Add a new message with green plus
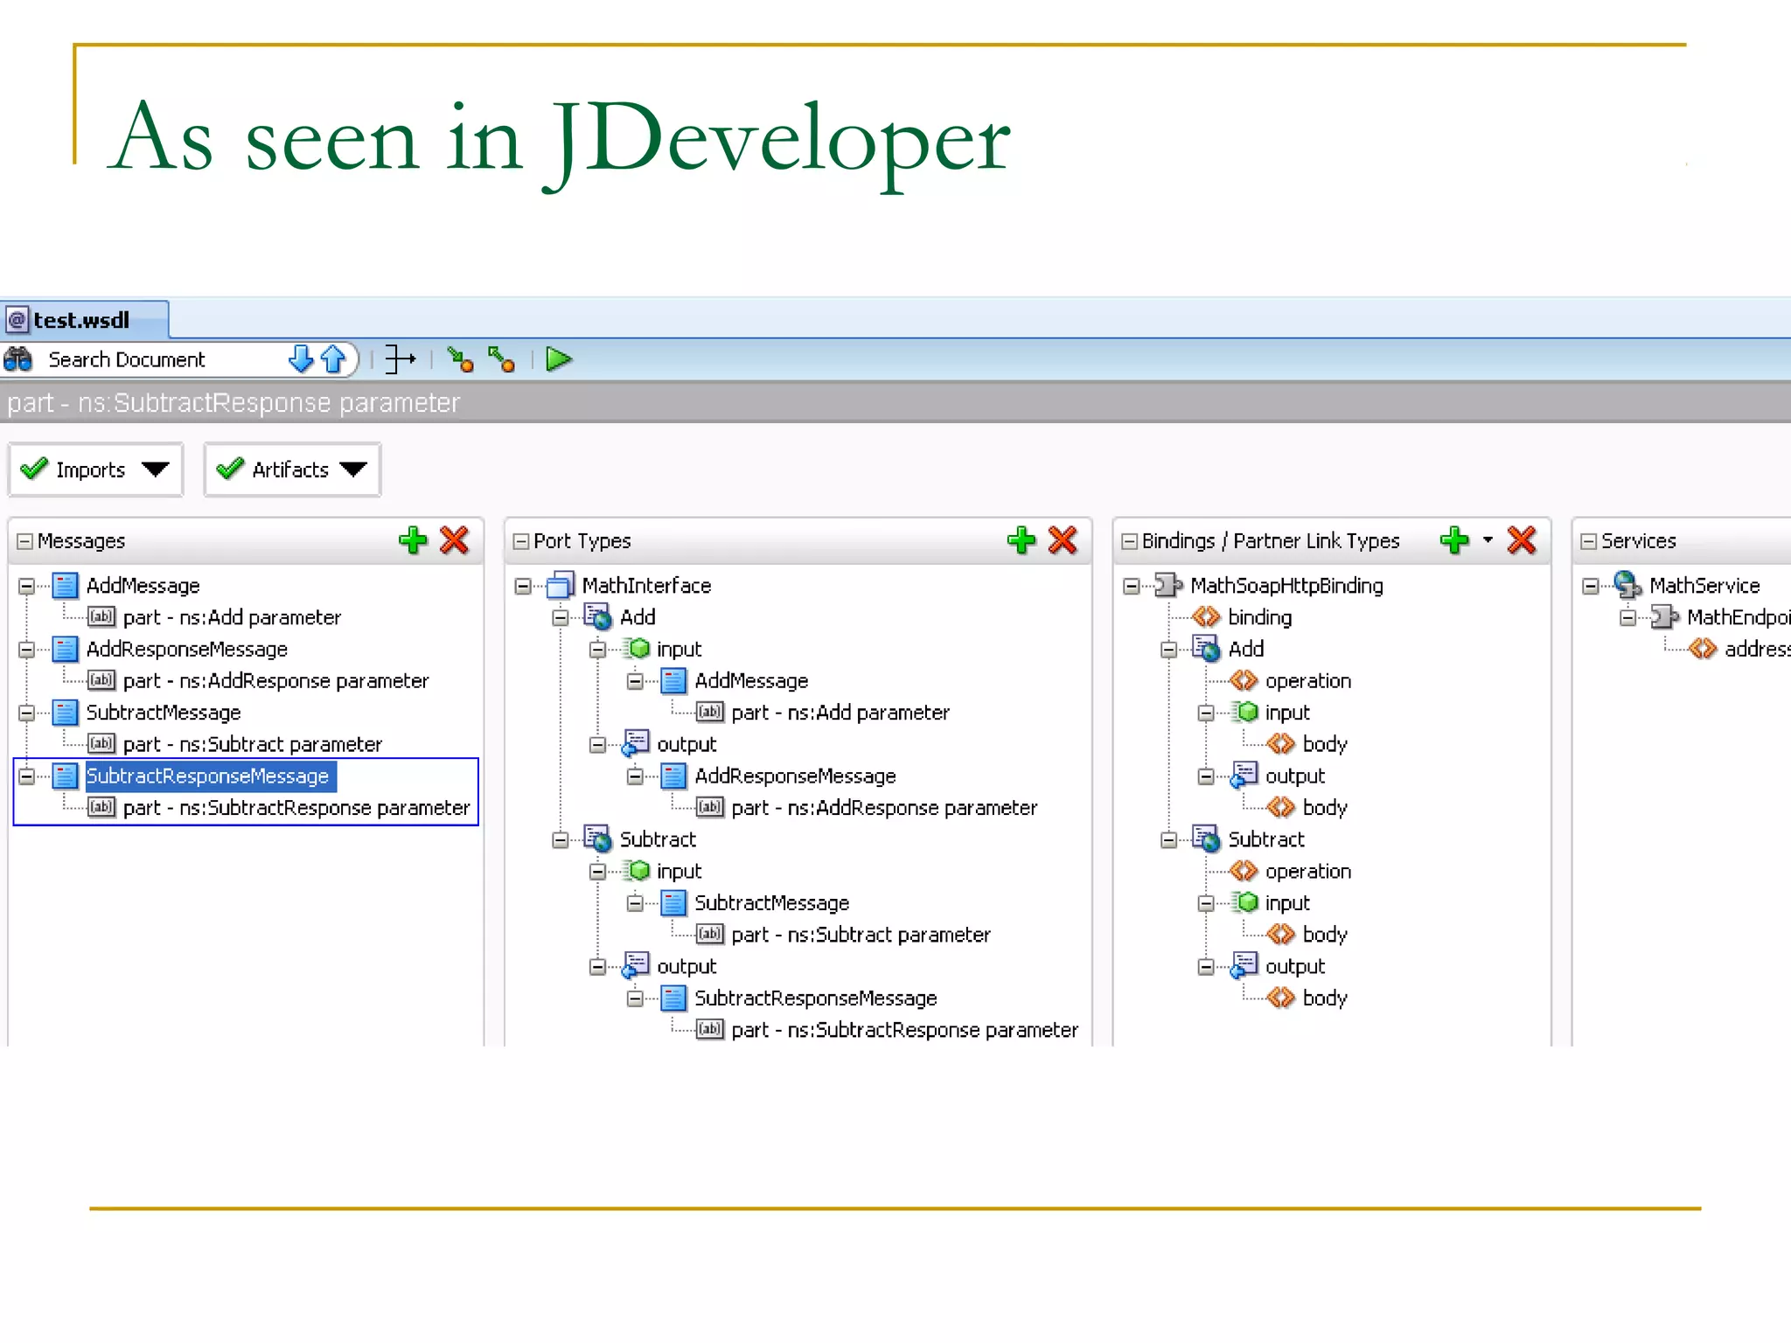 click(x=413, y=540)
